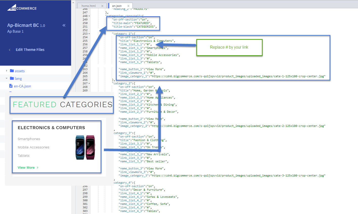This screenshot has width=358, height=214.
Task: Click the image_category_1 URL line
Action: (x=222, y=76)
